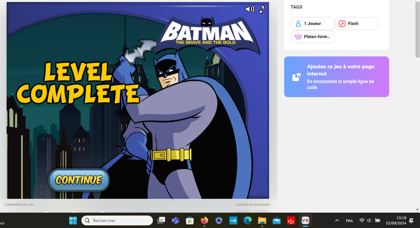Mute the game sound effects speaker icon
Screen dimensions: 420x228
[x=249, y=9]
